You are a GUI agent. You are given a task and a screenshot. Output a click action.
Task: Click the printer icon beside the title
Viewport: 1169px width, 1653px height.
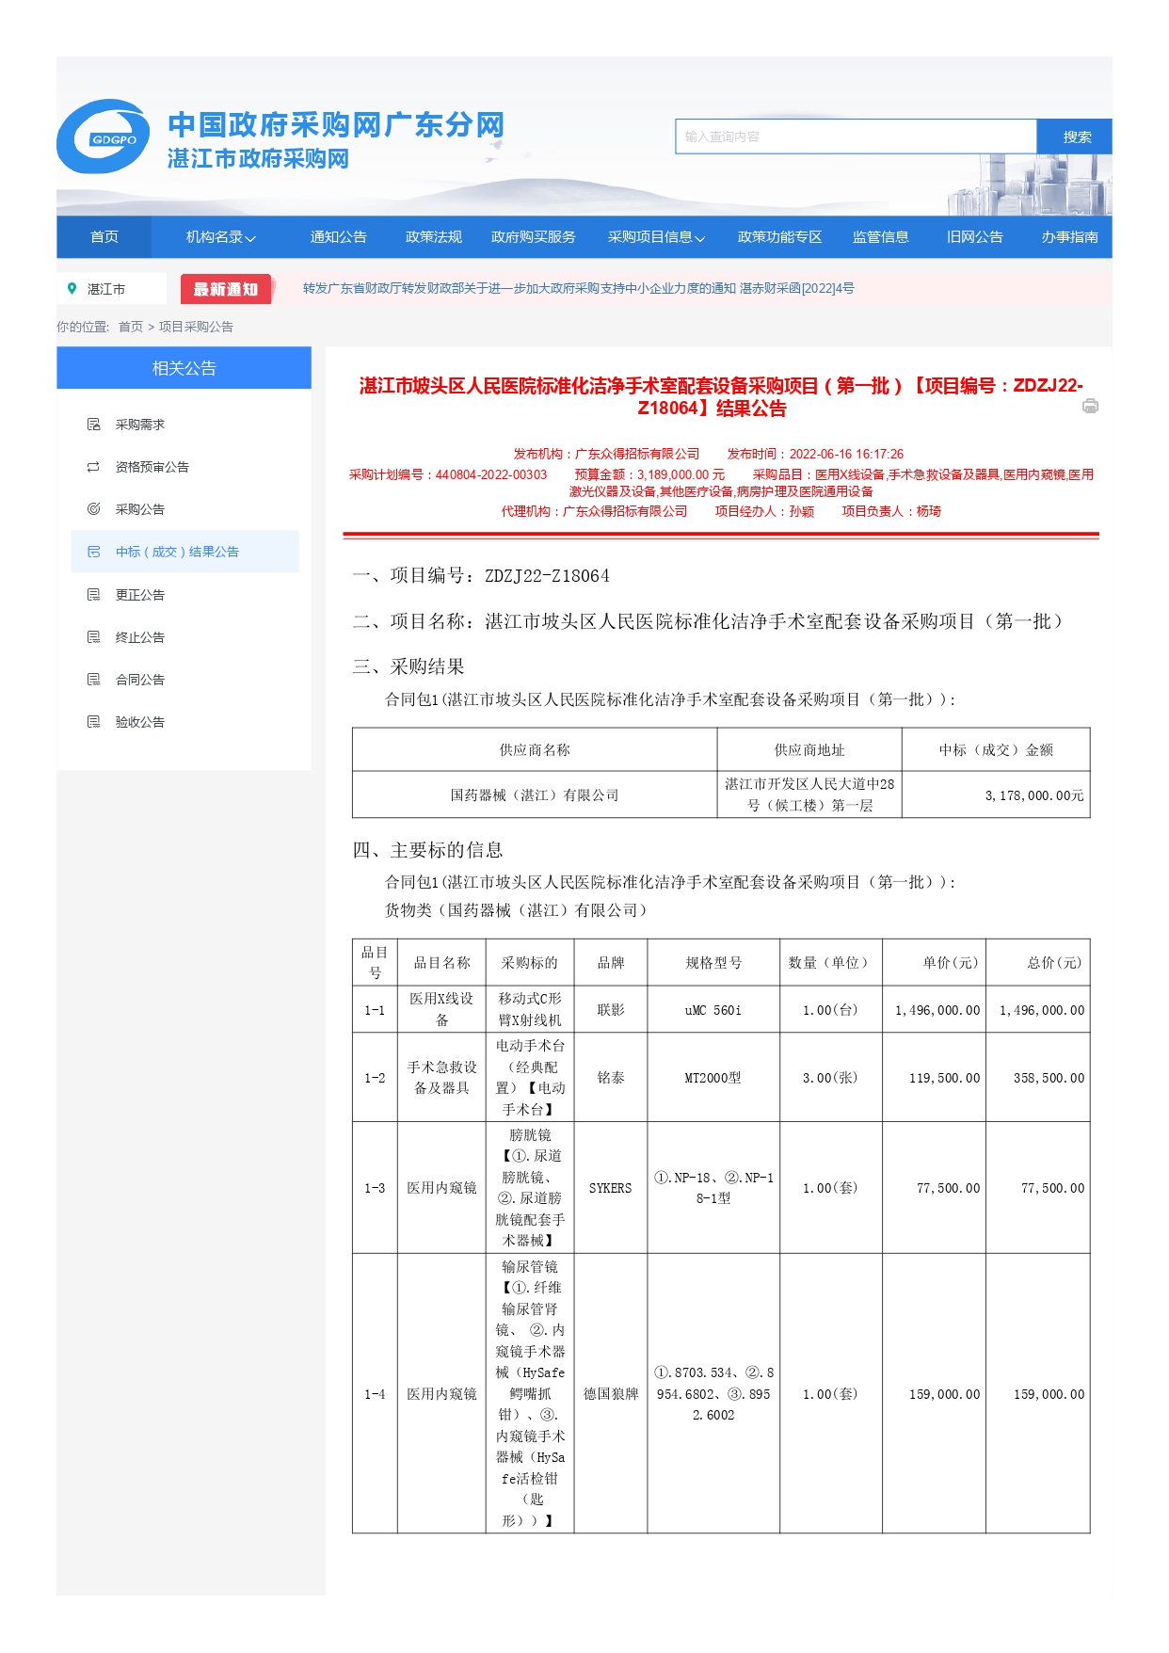pyautogui.click(x=1090, y=406)
